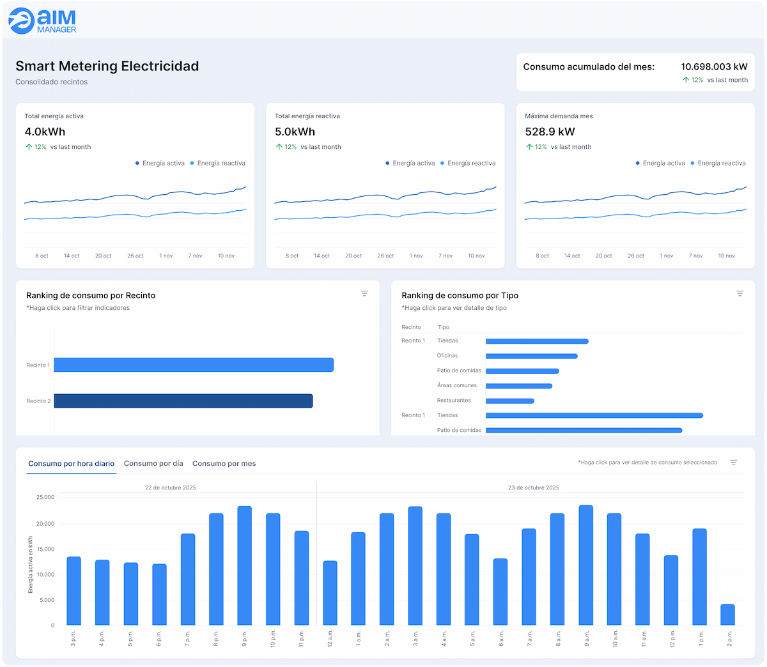This screenshot has height=667, width=767.
Task: Click green arrow under Total energía reactiva
Action: (279, 147)
